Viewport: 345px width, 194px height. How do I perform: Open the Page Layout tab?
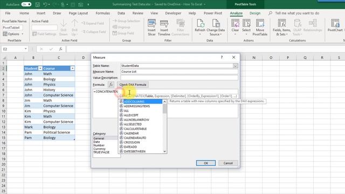coord(78,13)
